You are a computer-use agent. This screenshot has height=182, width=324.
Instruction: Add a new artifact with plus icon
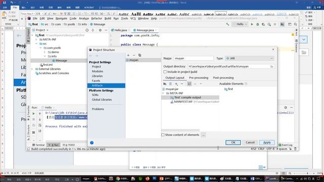(x=128, y=55)
